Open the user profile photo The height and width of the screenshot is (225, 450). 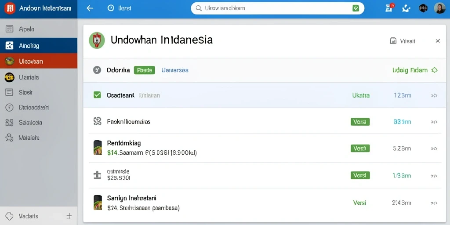tap(439, 8)
